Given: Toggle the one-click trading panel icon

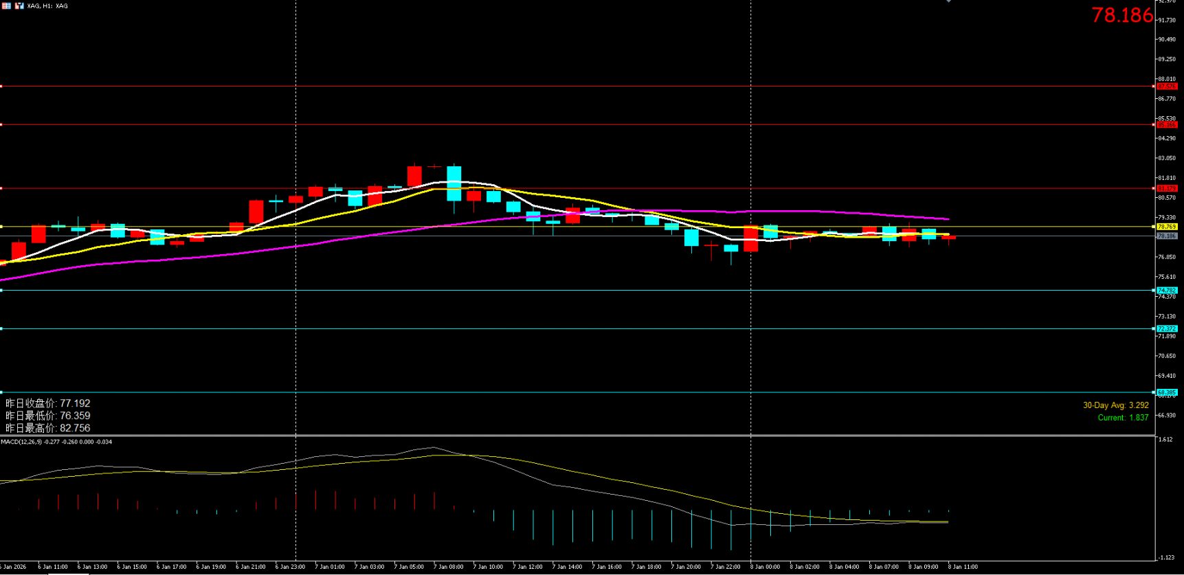Looking at the screenshot, I should pyautogui.click(x=6, y=5).
